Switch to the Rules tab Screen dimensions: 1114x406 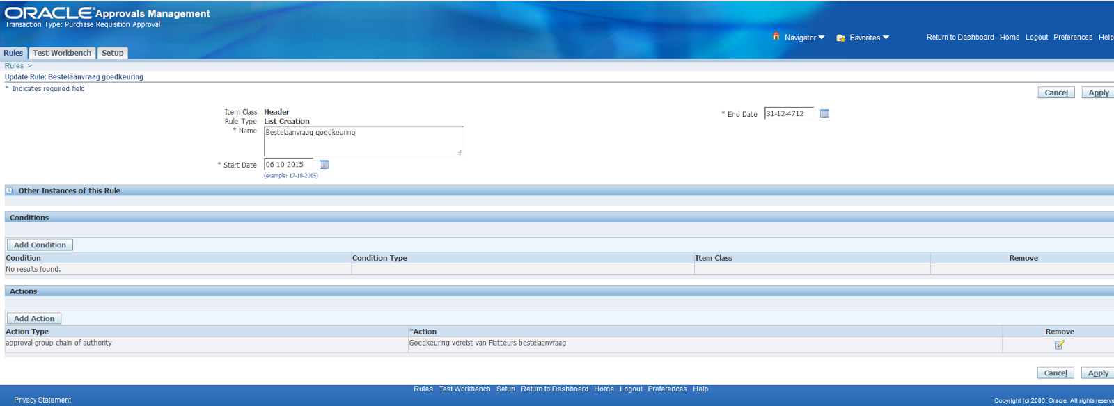(x=13, y=53)
